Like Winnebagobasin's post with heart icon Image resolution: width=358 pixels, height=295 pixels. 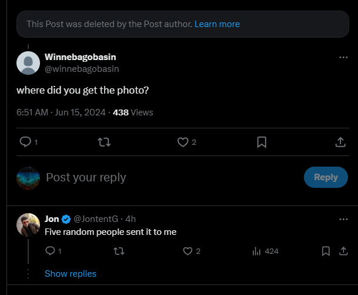click(x=183, y=142)
